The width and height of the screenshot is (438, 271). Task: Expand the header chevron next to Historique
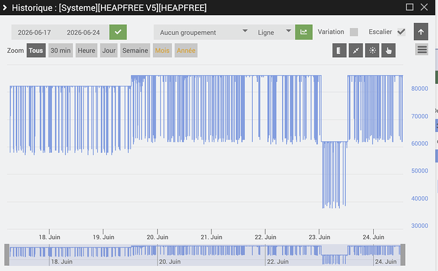[4, 8]
